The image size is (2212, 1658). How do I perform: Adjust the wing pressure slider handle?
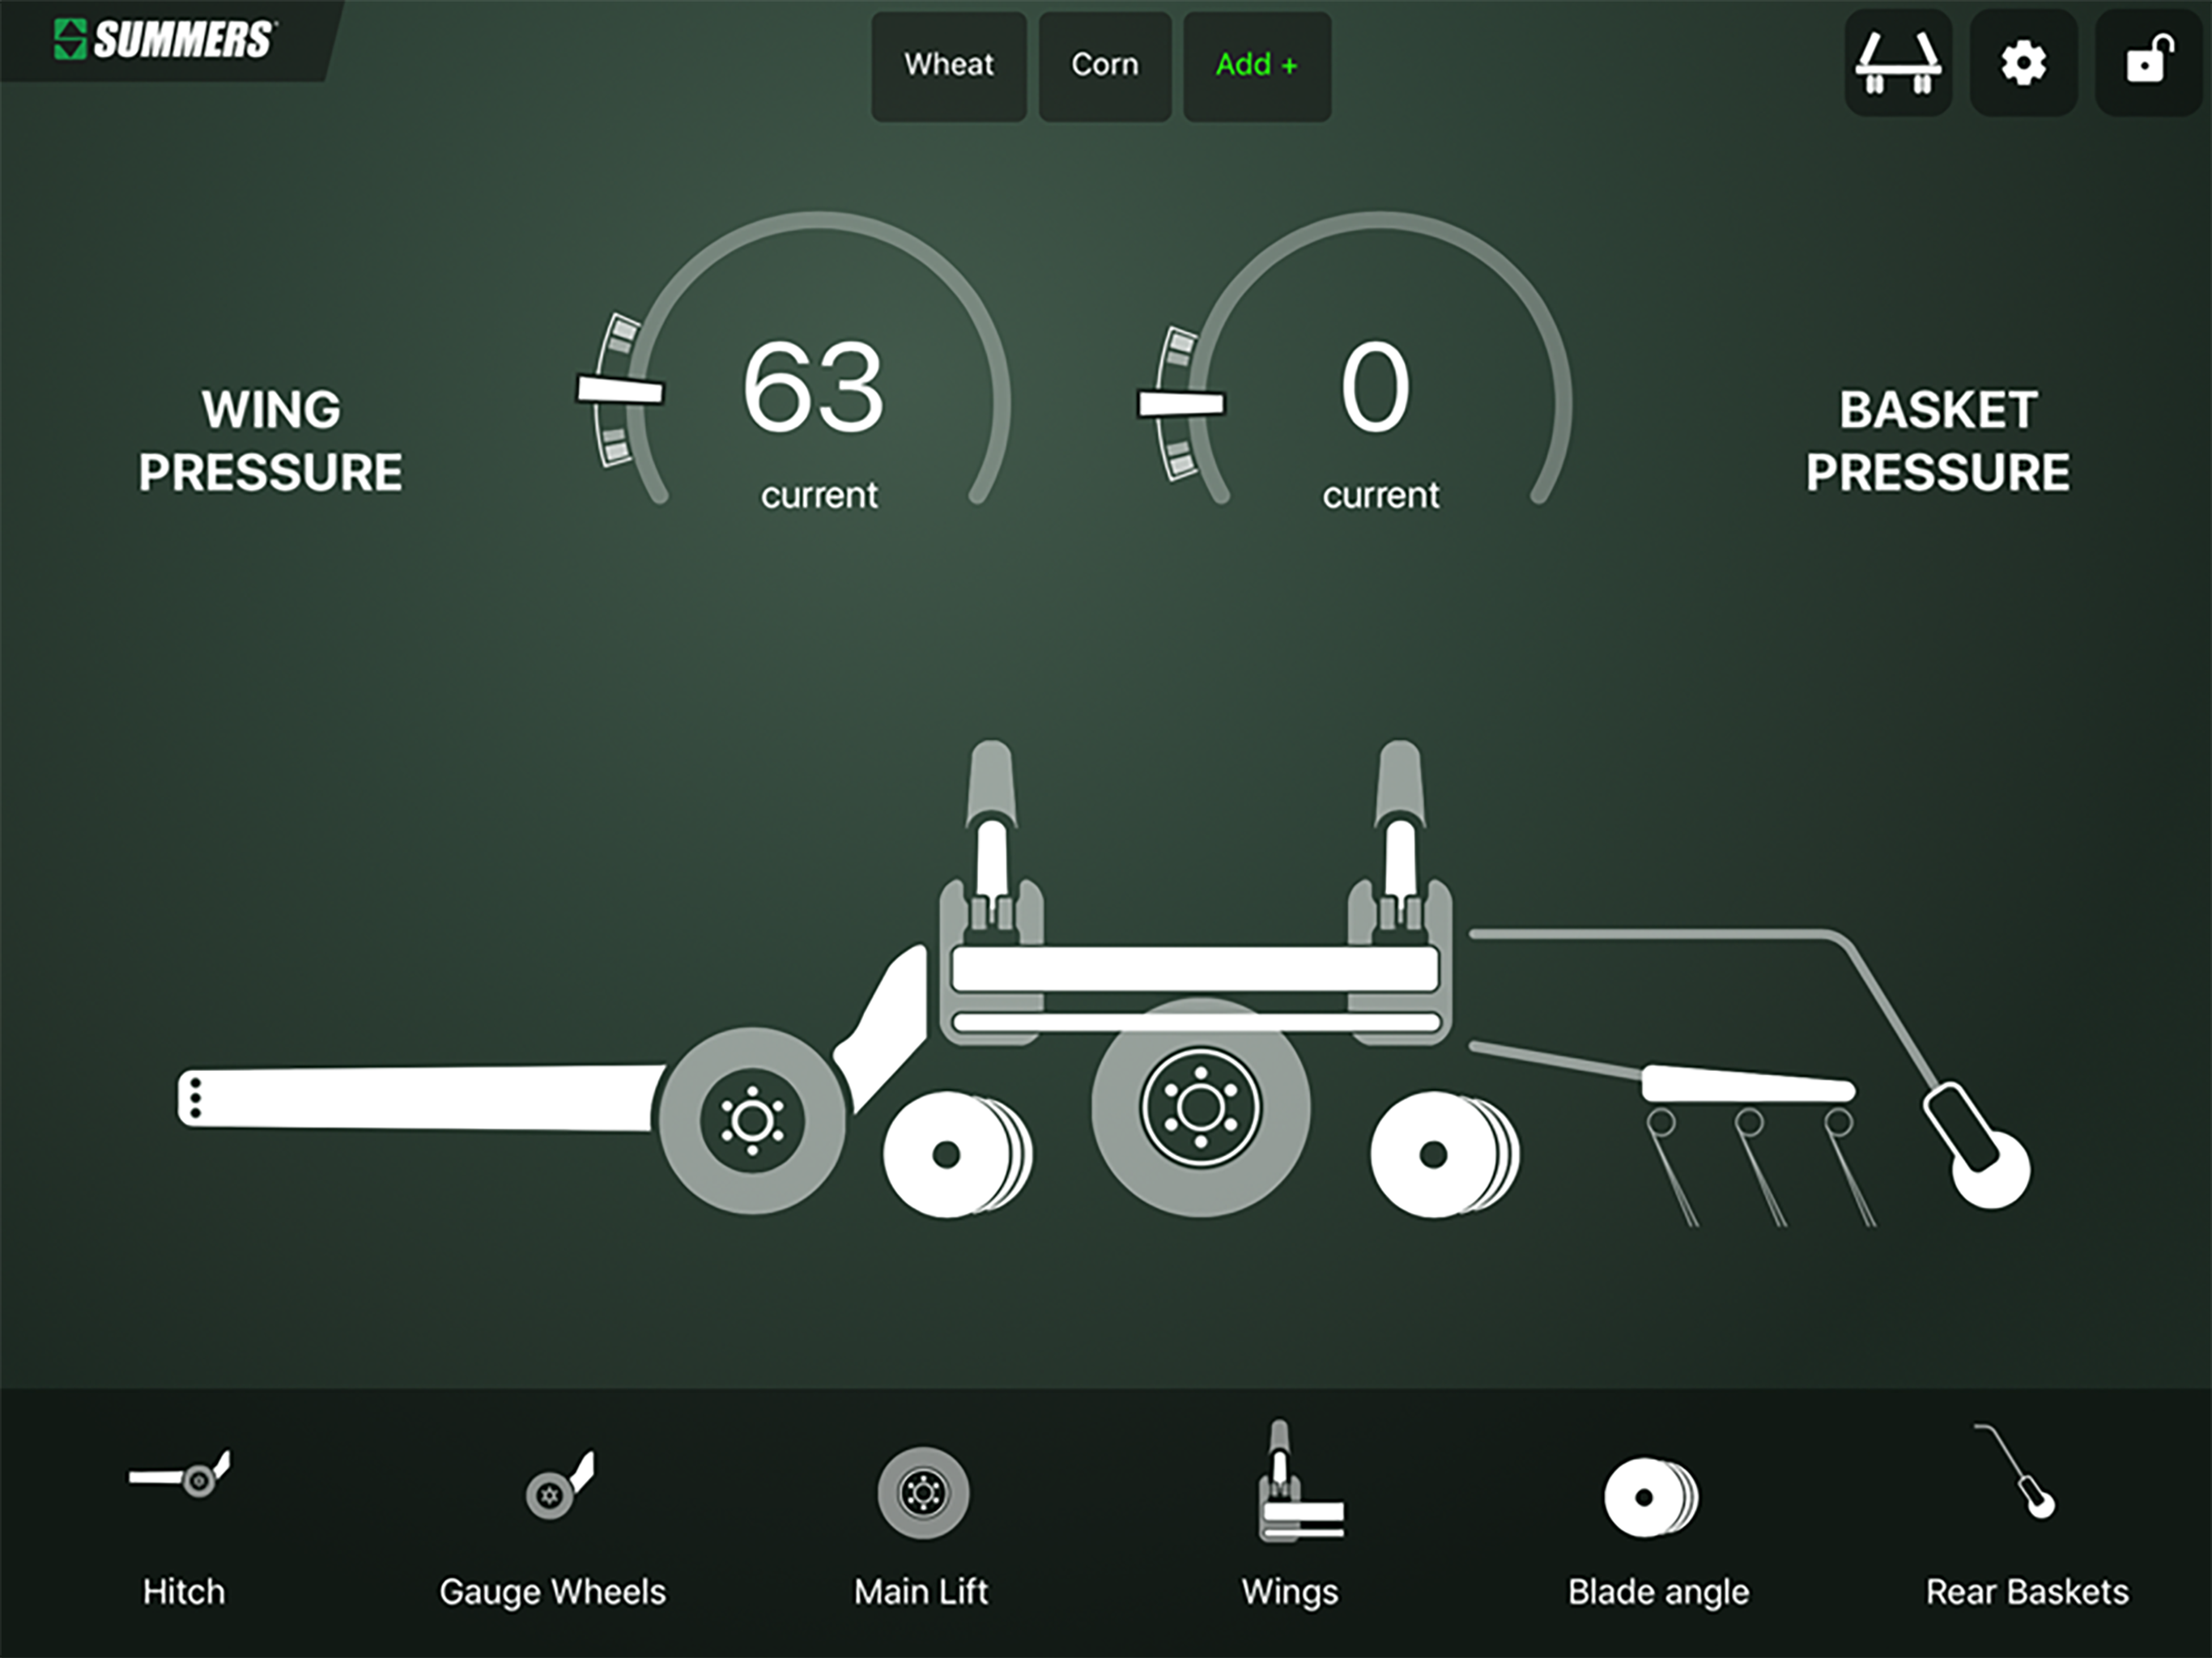coord(620,390)
